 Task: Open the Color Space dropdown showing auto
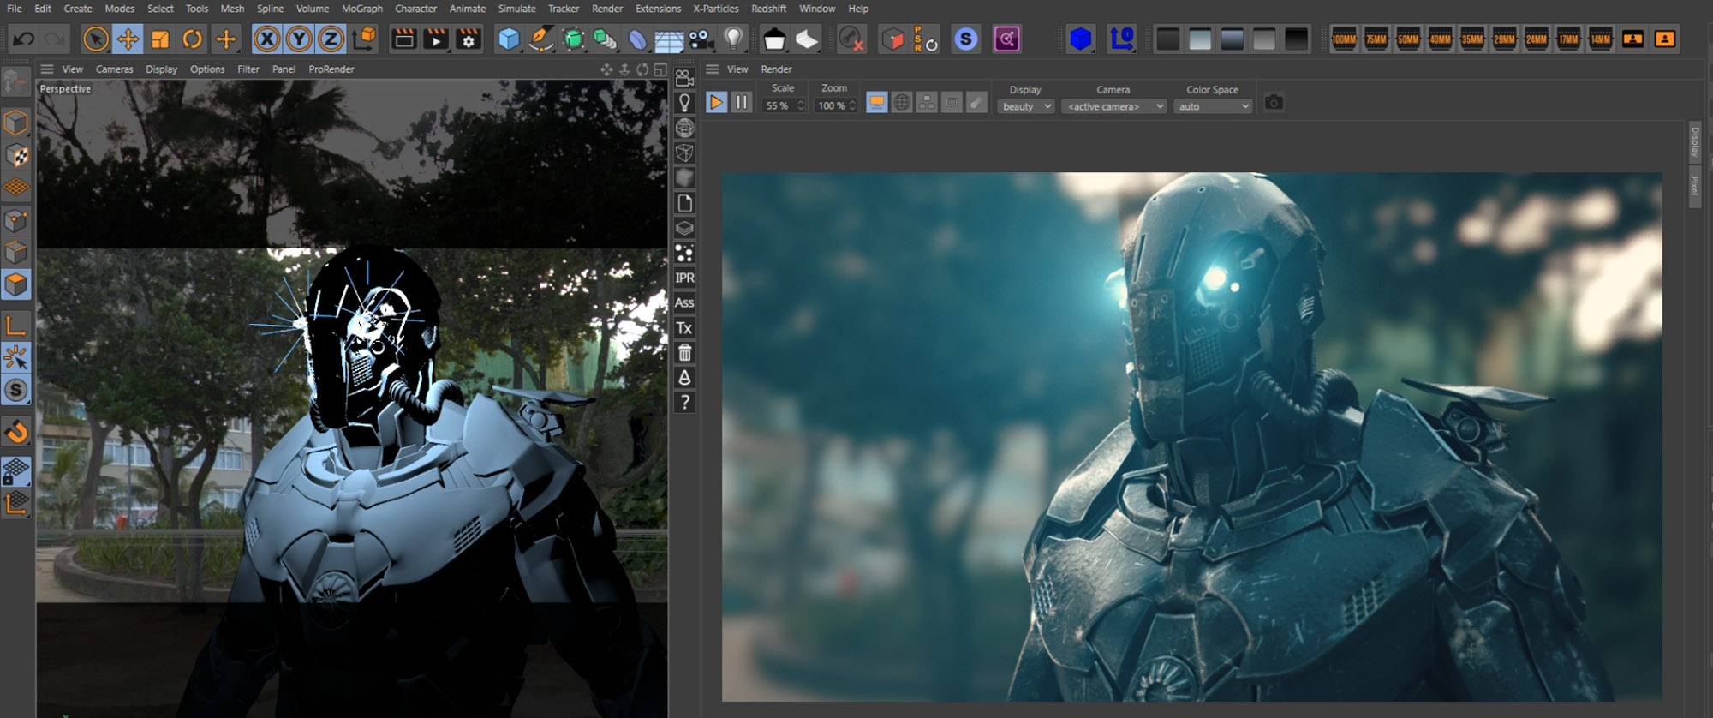(x=1213, y=106)
